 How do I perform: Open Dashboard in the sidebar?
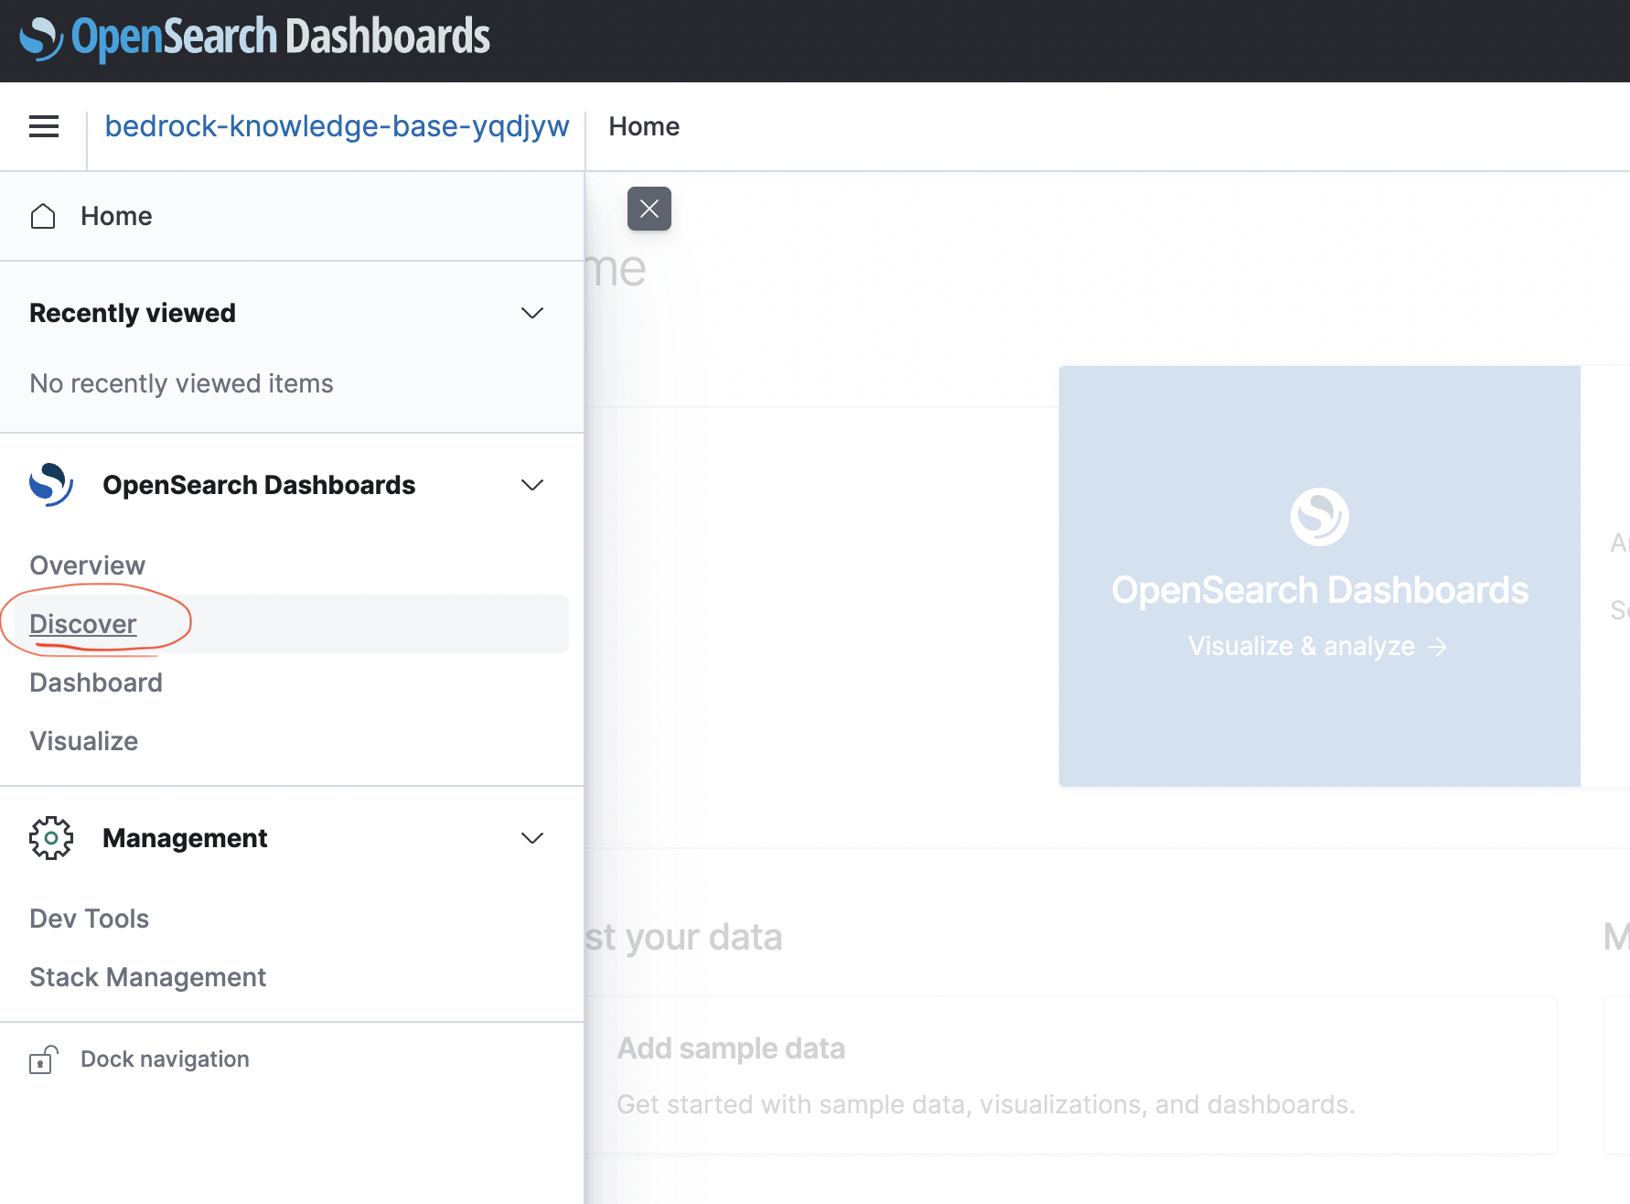click(x=96, y=683)
